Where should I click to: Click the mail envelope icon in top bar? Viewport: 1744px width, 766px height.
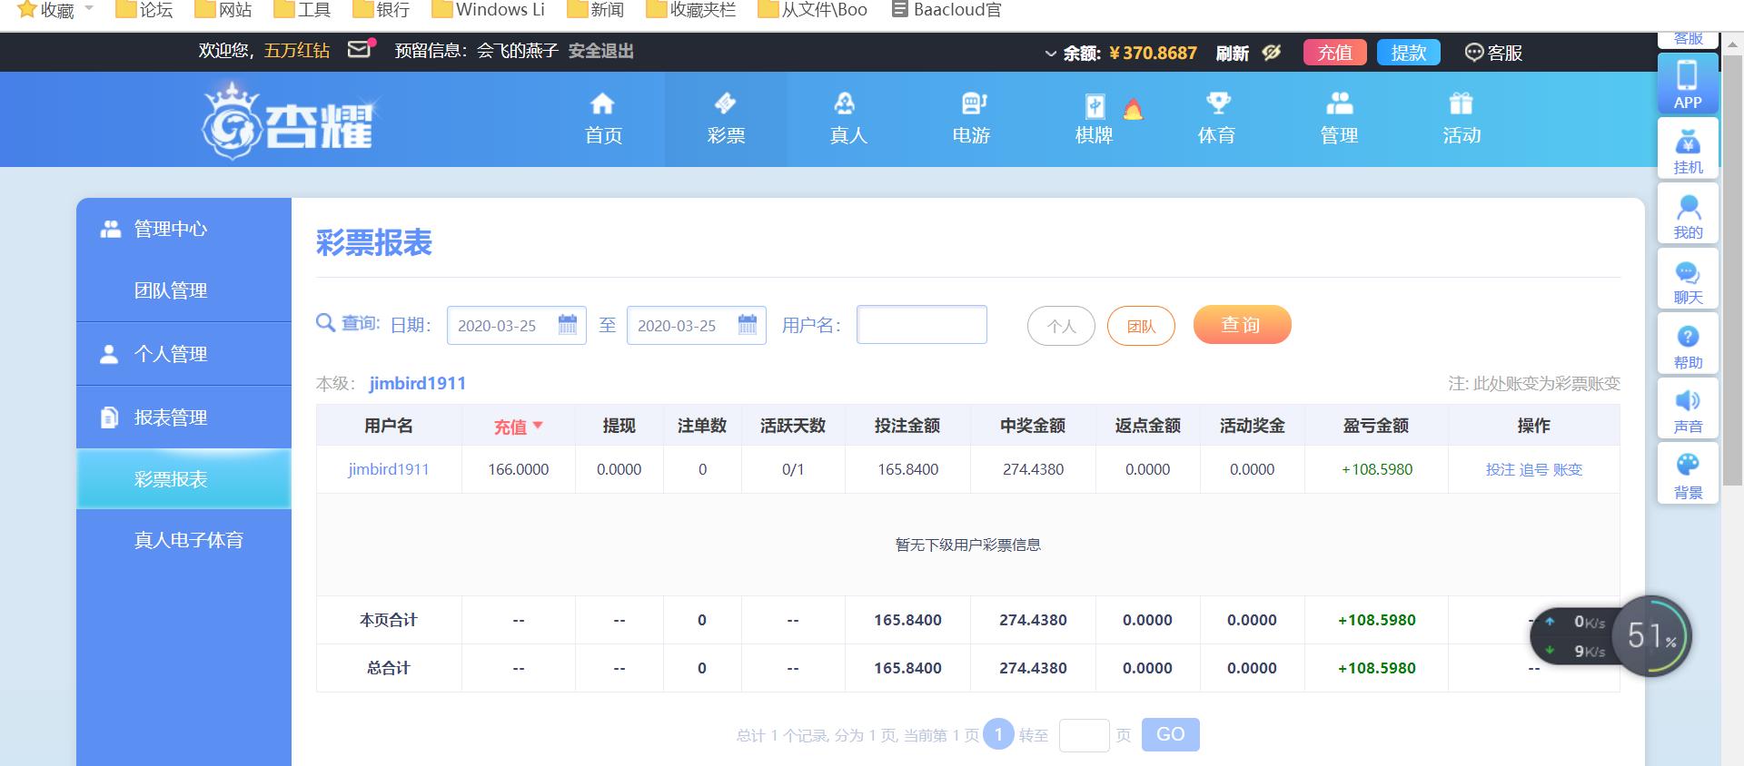tap(361, 49)
